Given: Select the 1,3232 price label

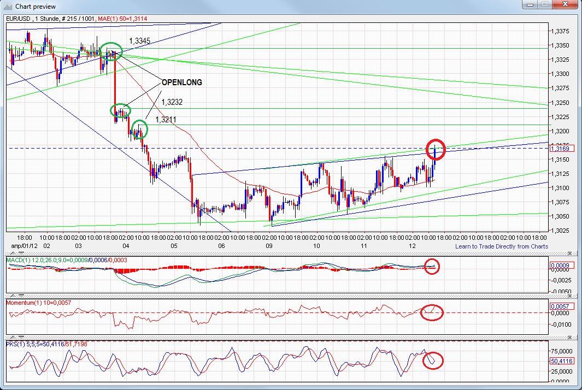Looking at the screenshot, I should point(172,102).
